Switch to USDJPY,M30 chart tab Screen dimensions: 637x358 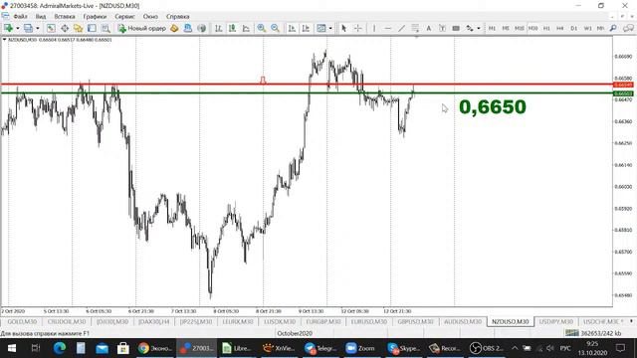556,321
